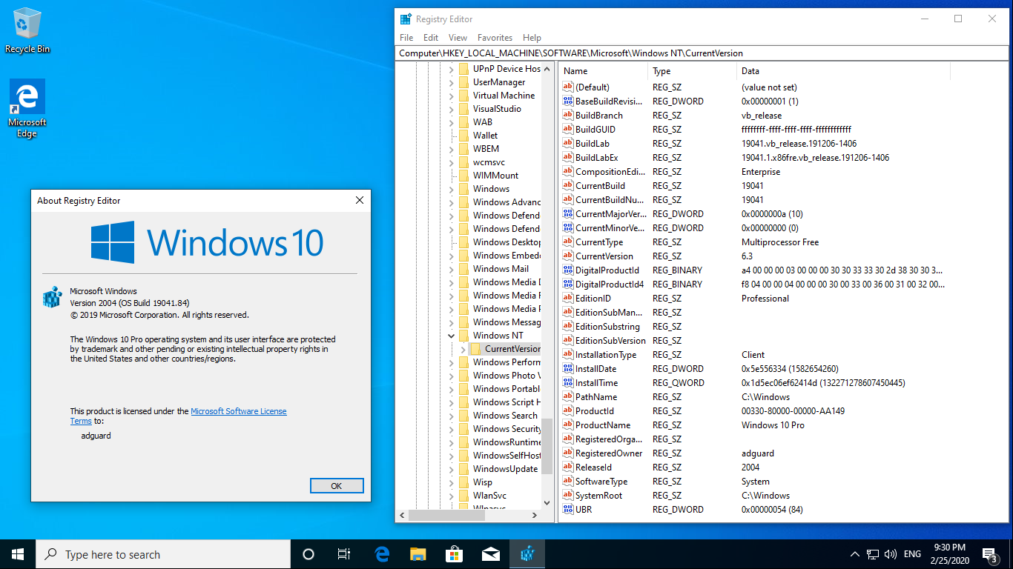The image size is (1013, 569).
Task: Open Cortana circle icon in taskbar
Action: [308, 554]
